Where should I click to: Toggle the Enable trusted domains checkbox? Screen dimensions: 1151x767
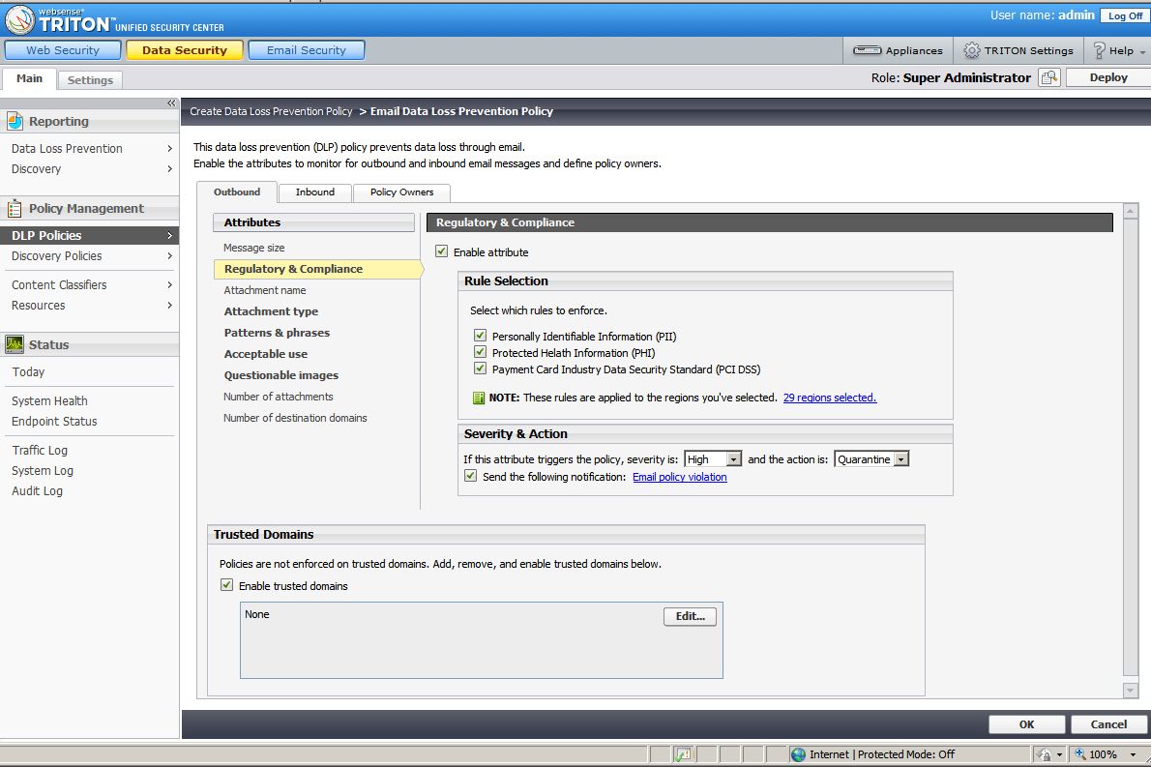tap(226, 584)
